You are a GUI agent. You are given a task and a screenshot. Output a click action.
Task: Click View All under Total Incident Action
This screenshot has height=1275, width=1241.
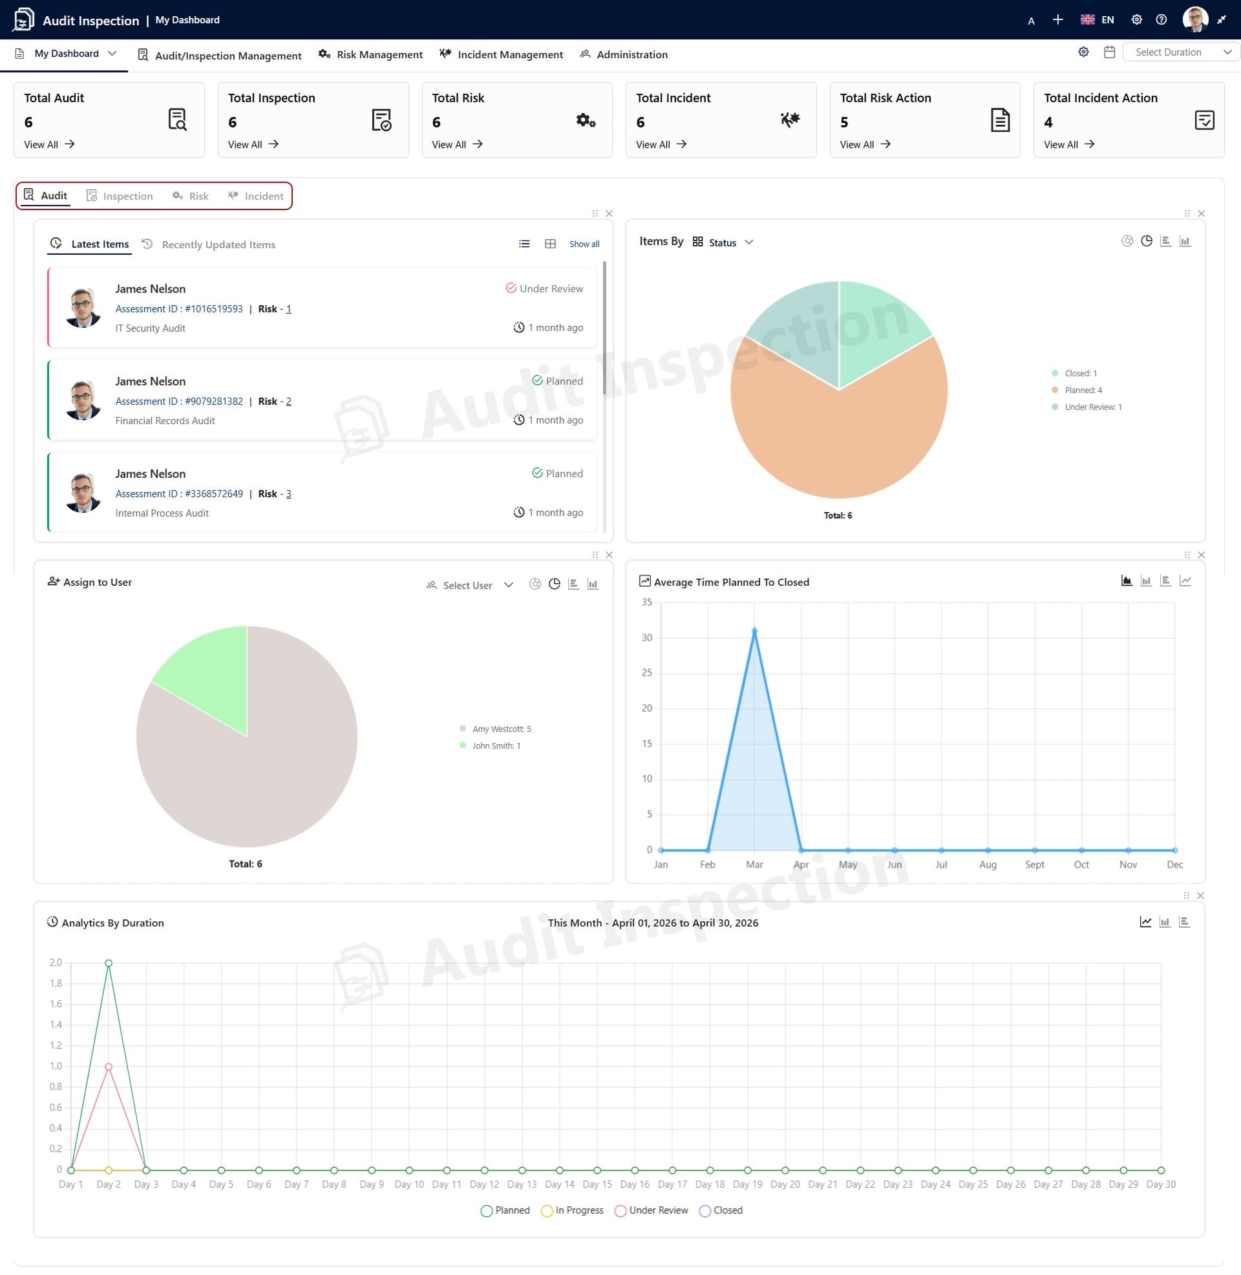(x=1070, y=145)
